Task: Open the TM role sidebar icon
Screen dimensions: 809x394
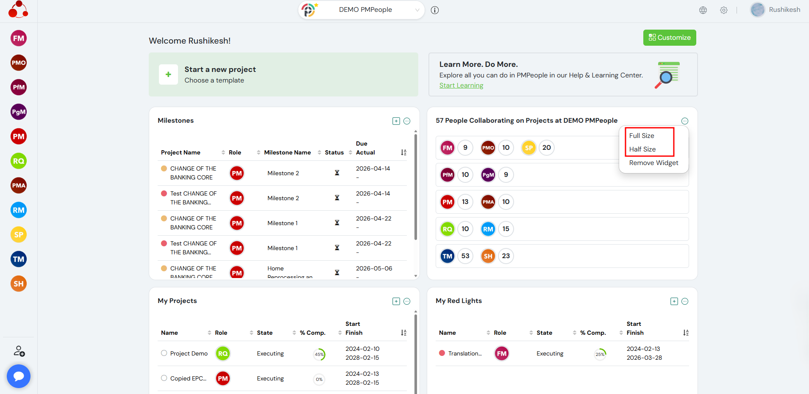Action: coord(19,259)
